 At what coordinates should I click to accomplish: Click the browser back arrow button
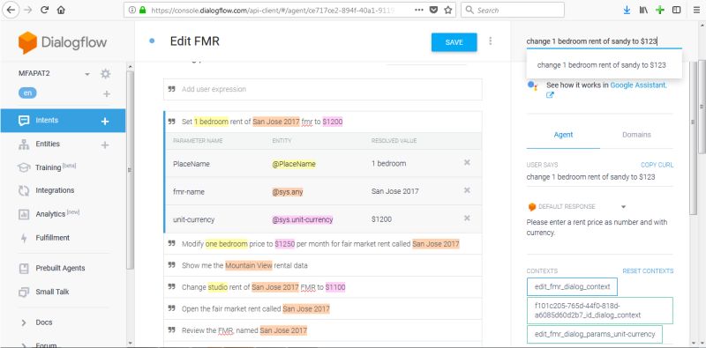point(11,10)
